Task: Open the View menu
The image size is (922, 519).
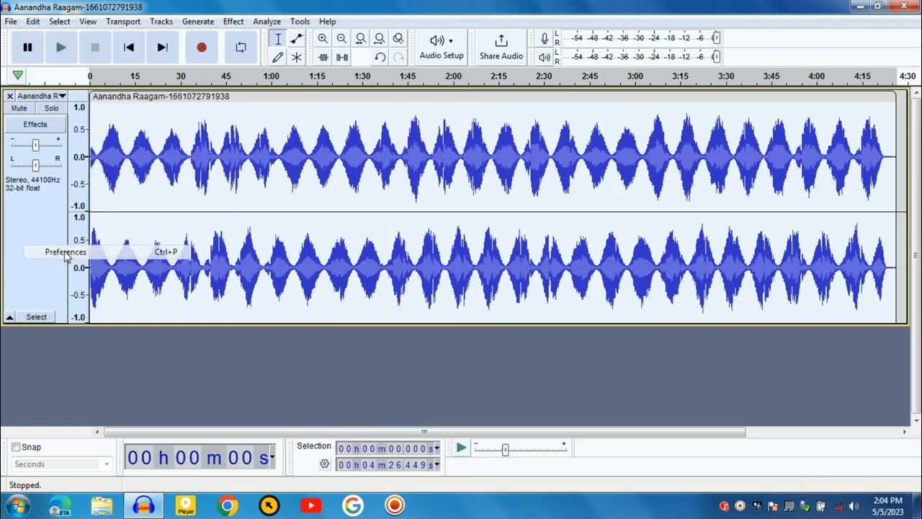Action: tap(88, 22)
